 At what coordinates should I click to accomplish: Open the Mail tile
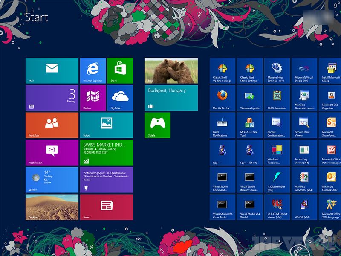click(52, 70)
